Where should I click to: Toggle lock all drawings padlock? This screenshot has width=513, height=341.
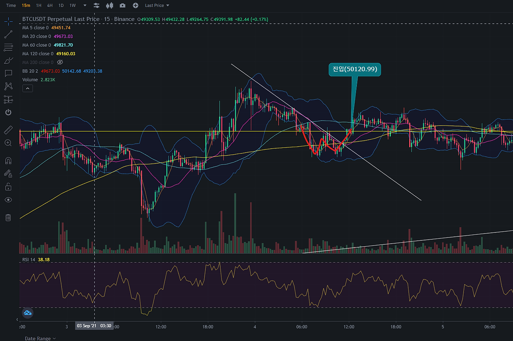(8, 187)
